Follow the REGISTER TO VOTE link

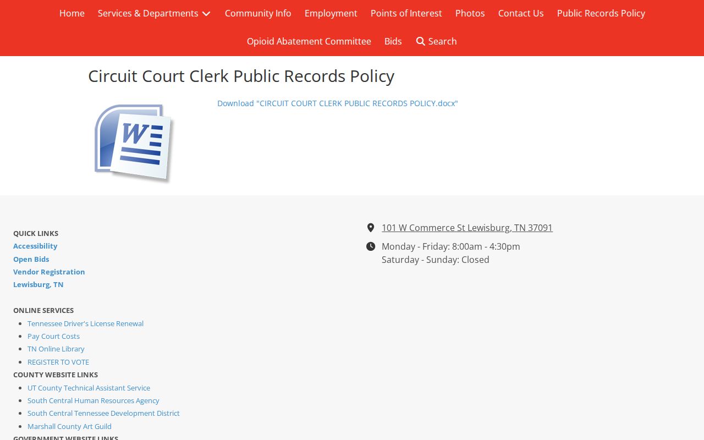58,362
